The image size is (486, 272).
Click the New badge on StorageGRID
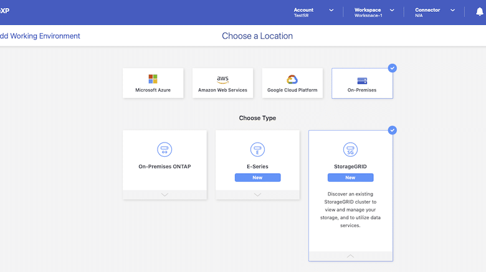pos(350,177)
